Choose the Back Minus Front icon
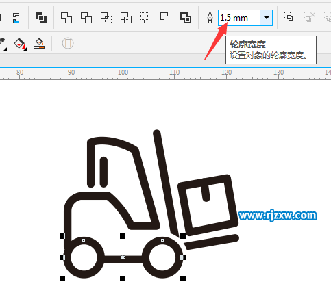 [166, 18]
